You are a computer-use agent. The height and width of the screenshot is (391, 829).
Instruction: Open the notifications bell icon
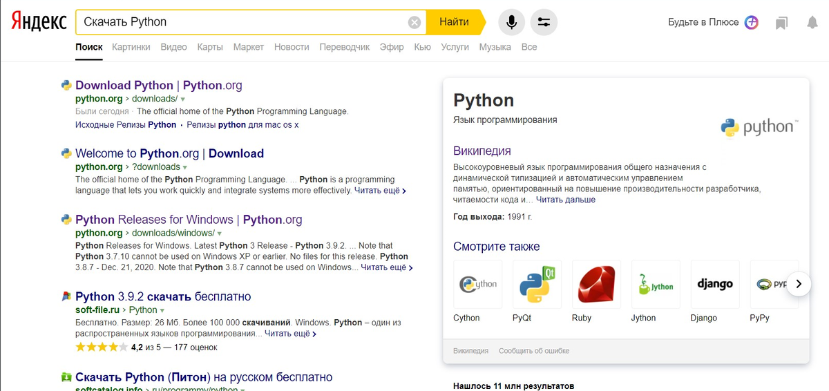click(x=812, y=23)
